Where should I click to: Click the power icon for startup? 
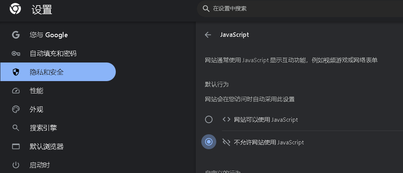(16, 165)
